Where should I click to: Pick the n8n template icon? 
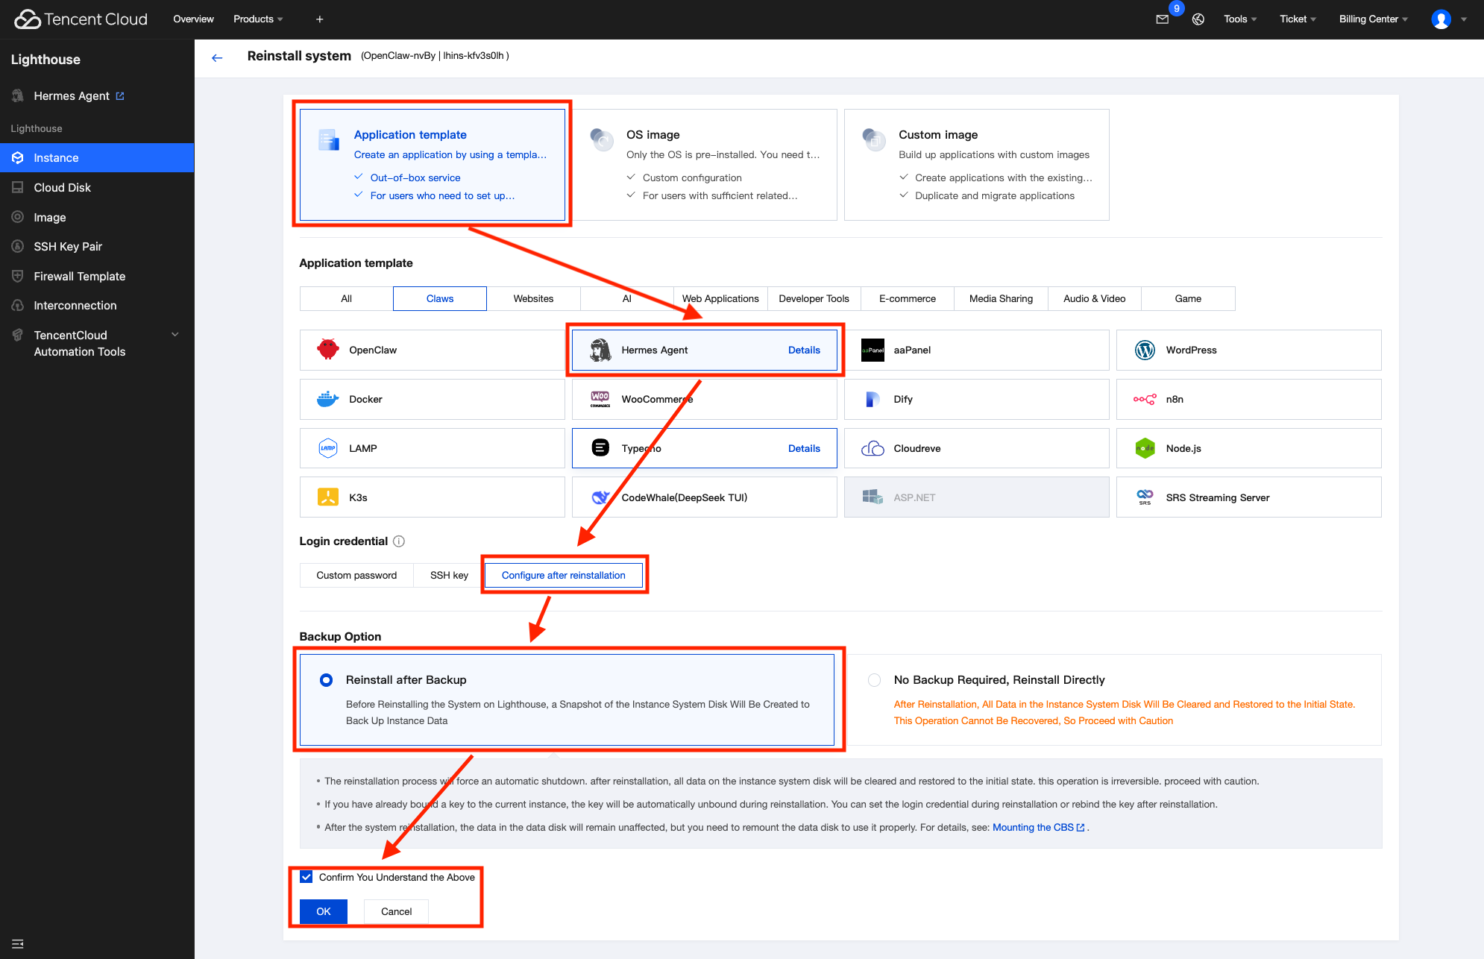[x=1145, y=399]
